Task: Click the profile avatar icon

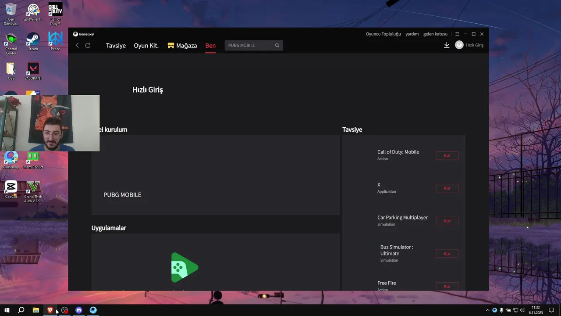Action: pos(459,45)
